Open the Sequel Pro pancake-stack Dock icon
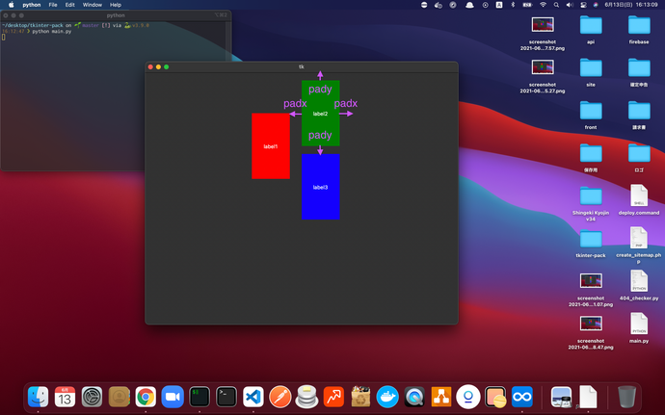 [306, 398]
